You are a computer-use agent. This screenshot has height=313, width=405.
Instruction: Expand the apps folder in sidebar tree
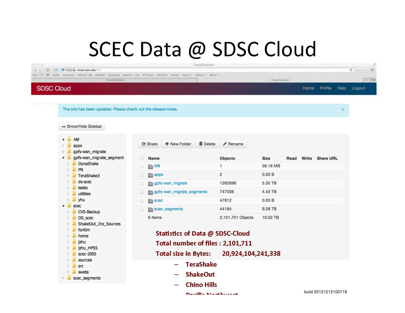coord(63,146)
